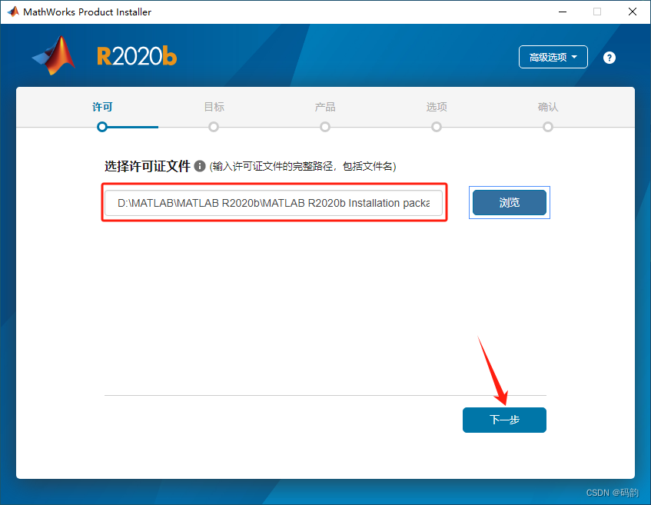
Task: Click the MATLAB membrane logo
Action: coord(52,57)
